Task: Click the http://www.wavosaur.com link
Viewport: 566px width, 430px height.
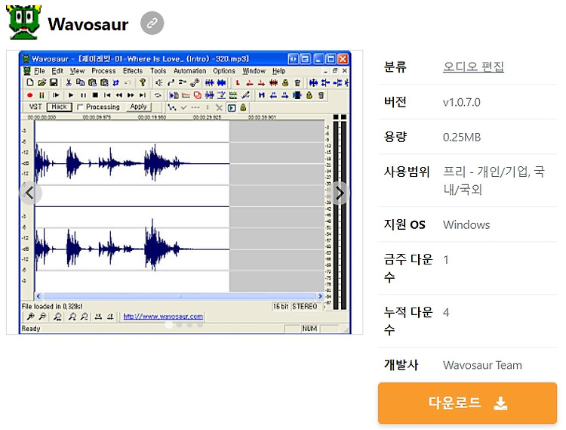Action: click(x=163, y=317)
